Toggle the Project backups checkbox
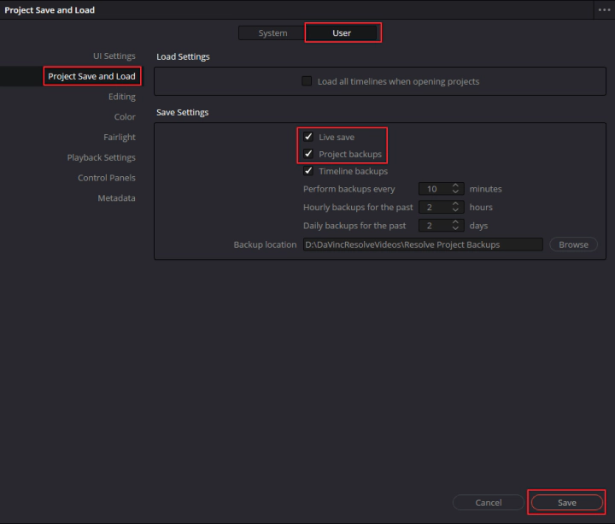Screen dimensions: 615x524 (308, 154)
